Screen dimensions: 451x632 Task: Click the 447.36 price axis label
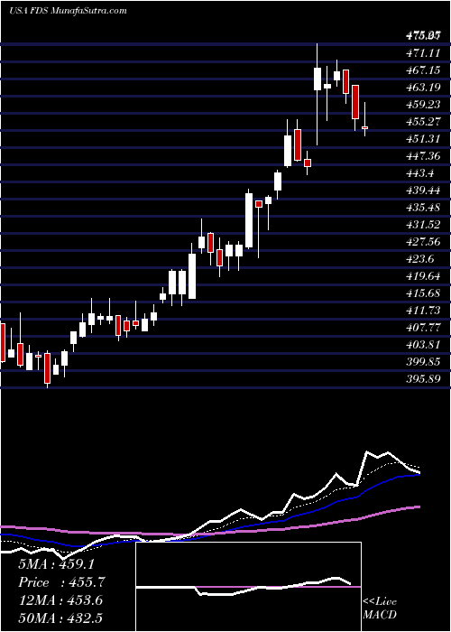(422, 155)
